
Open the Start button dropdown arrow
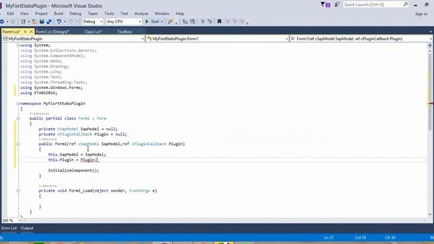coord(162,22)
